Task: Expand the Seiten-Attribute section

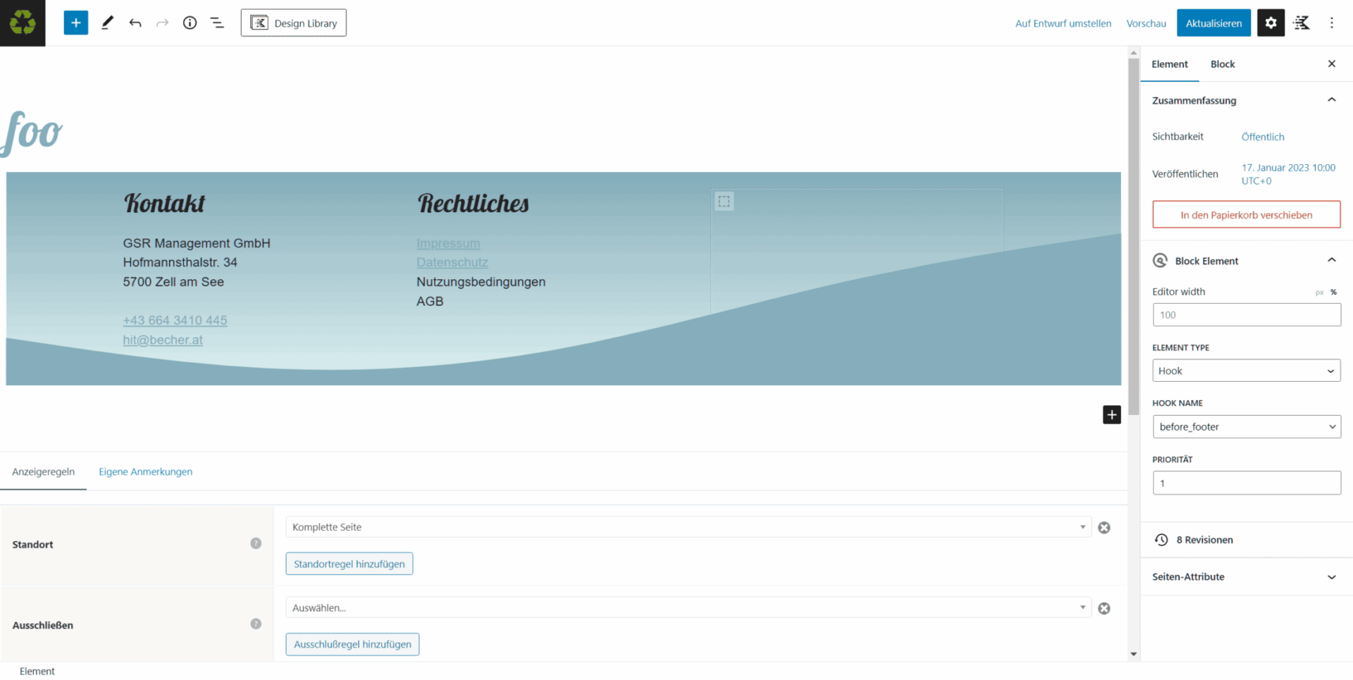Action: point(1331,576)
